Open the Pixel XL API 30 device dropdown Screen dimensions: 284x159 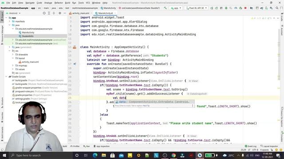click(196, 8)
